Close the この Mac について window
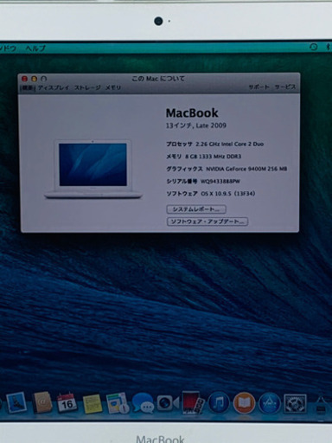This screenshot has width=332, height=443. (25, 79)
